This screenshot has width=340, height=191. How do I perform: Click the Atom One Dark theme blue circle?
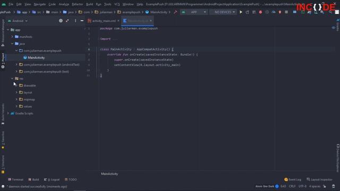(277, 186)
